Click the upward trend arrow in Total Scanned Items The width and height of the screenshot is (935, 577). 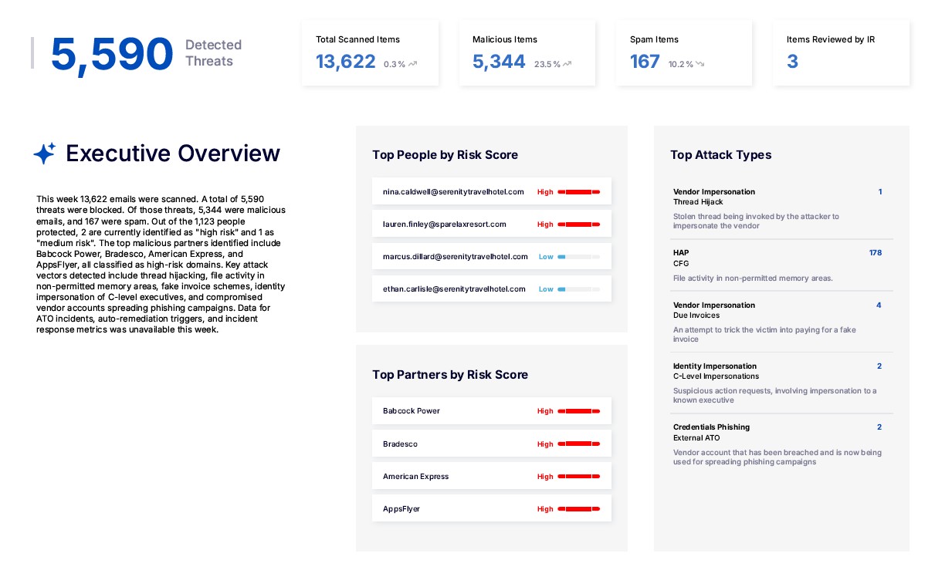(x=413, y=64)
